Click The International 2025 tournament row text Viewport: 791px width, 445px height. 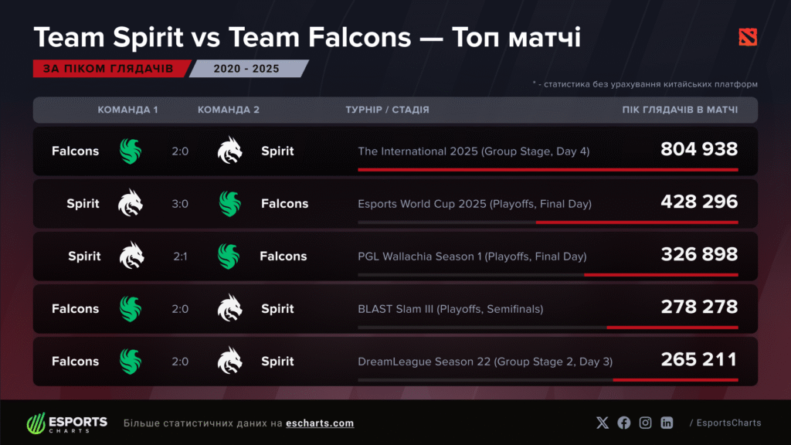coord(474,151)
